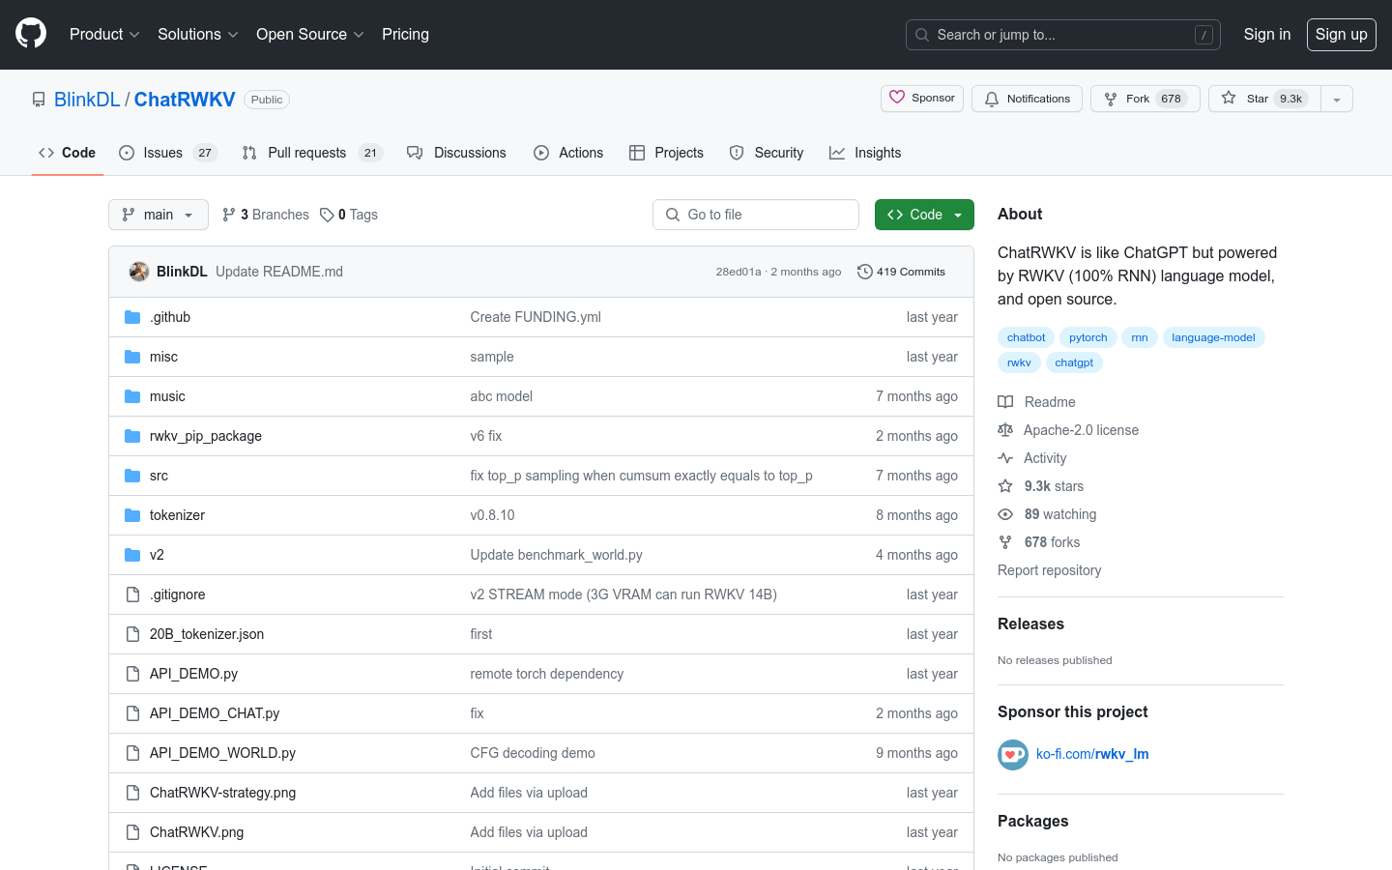The width and height of the screenshot is (1392, 870).
Task: Open the 'v2 STREAM mode' commit message
Action: tap(623, 594)
